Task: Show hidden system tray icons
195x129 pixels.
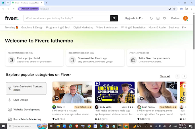Action: click(146, 126)
